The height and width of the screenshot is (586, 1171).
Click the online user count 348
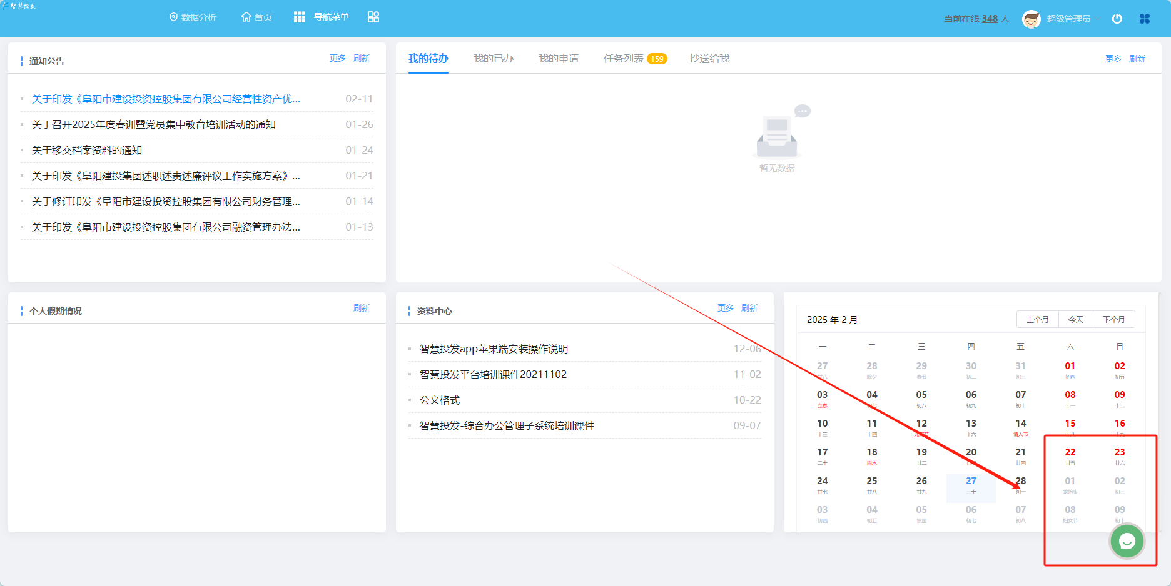pyautogui.click(x=990, y=19)
